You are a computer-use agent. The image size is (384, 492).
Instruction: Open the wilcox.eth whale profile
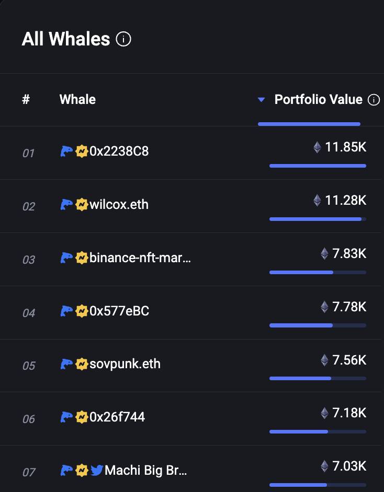point(119,205)
